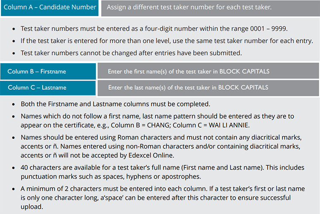
Task: Click 'BLOCK CAPITALS' in the first name box
Action: tap(244, 71)
